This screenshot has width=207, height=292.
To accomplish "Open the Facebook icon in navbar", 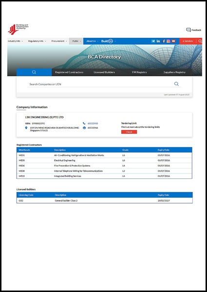I will [x=164, y=41].
